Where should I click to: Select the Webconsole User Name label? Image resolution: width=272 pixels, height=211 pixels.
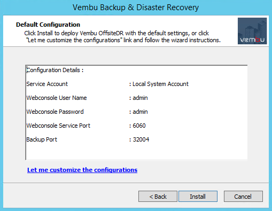click(x=57, y=98)
